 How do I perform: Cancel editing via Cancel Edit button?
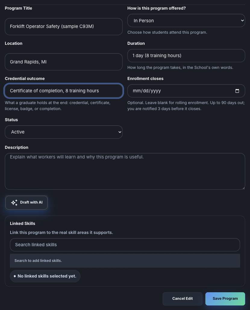pos(183,299)
